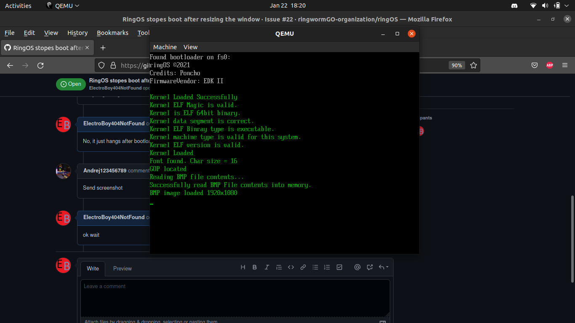Open QEMU Machine menu
The height and width of the screenshot is (323, 575).
click(165, 47)
